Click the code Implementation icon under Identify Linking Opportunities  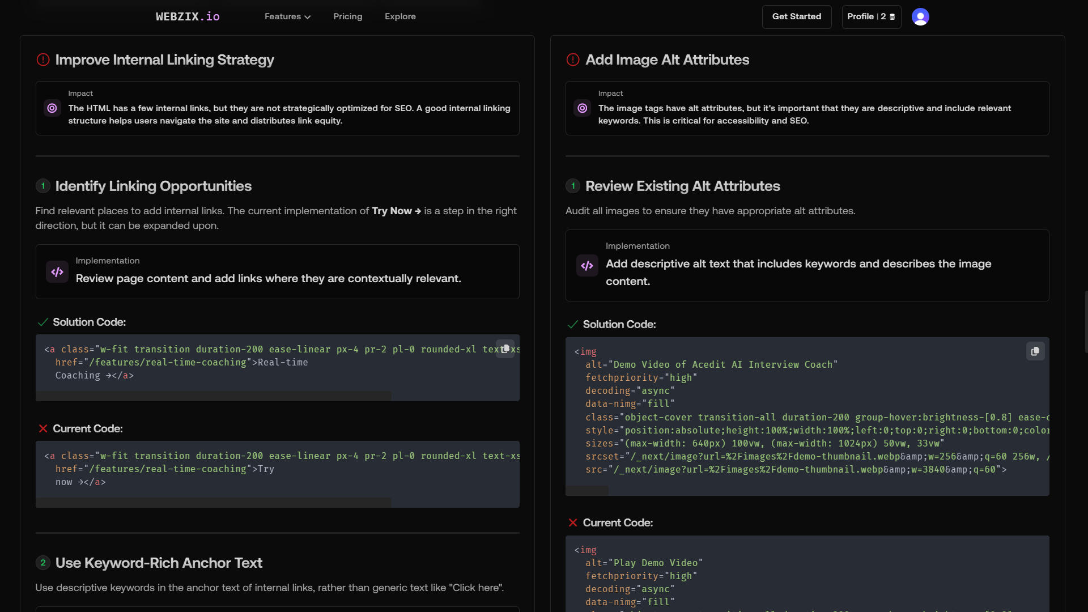(x=57, y=271)
